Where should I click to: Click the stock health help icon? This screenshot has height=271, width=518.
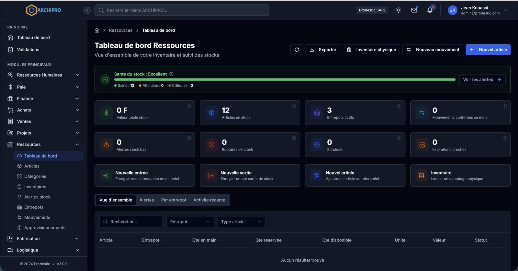(x=171, y=74)
